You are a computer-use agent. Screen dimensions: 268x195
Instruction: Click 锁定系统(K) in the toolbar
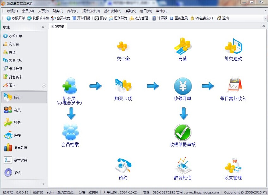(x=202, y=18)
